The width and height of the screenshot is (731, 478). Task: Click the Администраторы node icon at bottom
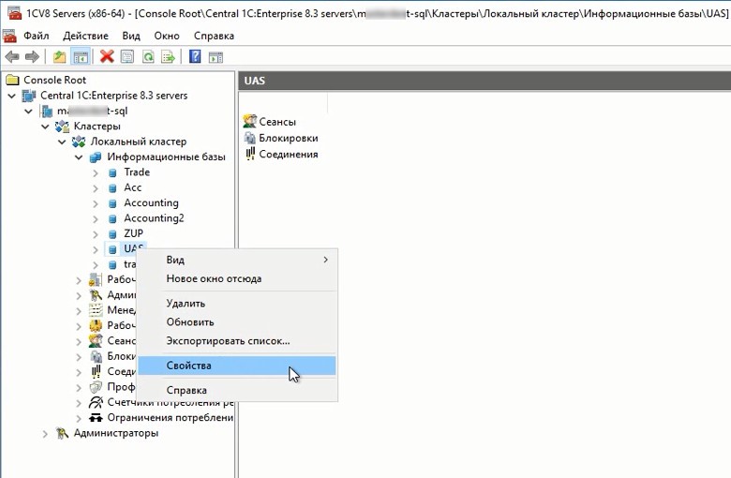(62, 433)
